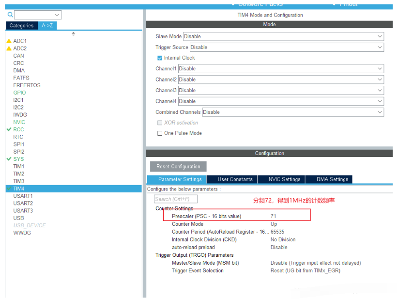Open the Channel2 dropdown
The height and width of the screenshot is (300, 398).
click(x=281, y=79)
